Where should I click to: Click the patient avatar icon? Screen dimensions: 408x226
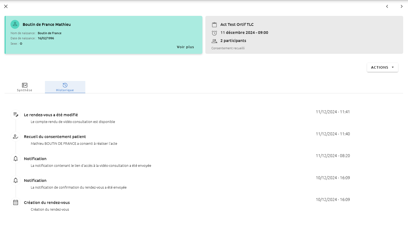[15, 24]
